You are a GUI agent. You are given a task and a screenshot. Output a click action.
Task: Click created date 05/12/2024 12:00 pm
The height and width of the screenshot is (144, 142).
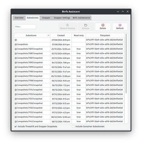point(61,76)
